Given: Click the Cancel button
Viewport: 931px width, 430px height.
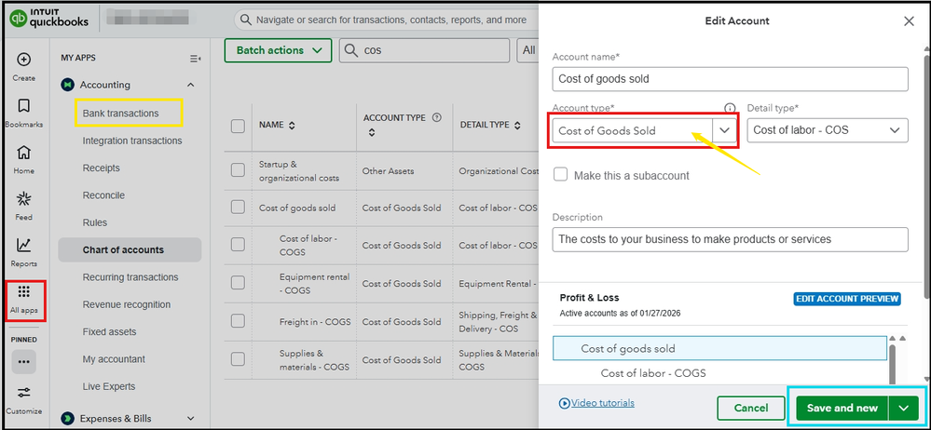Looking at the screenshot, I should pyautogui.click(x=750, y=408).
